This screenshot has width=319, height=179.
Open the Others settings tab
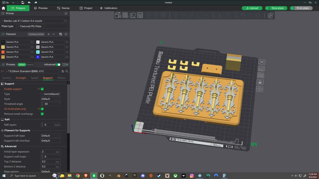(61, 78)
